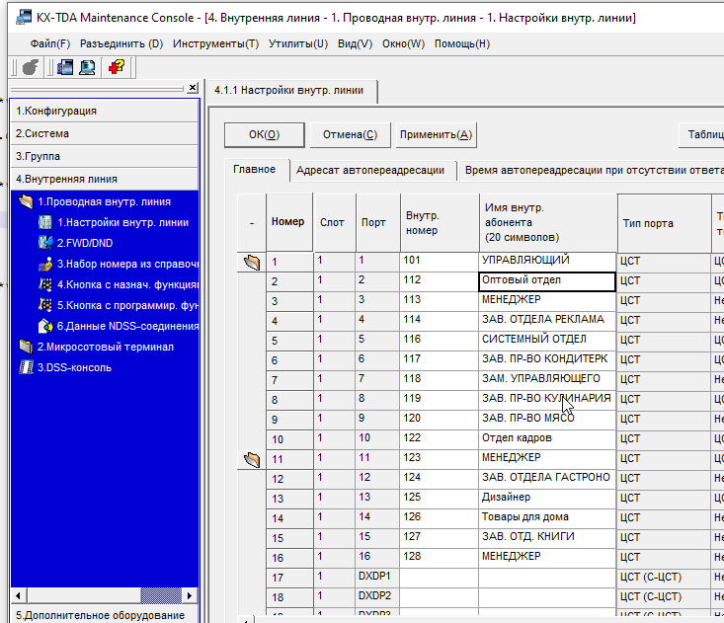Collapse the 4.Внутренняя линия section

point(105,179)
